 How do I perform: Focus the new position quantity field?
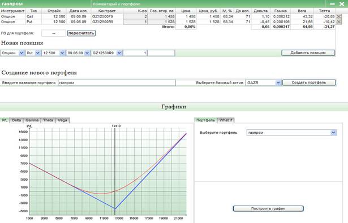135,53
